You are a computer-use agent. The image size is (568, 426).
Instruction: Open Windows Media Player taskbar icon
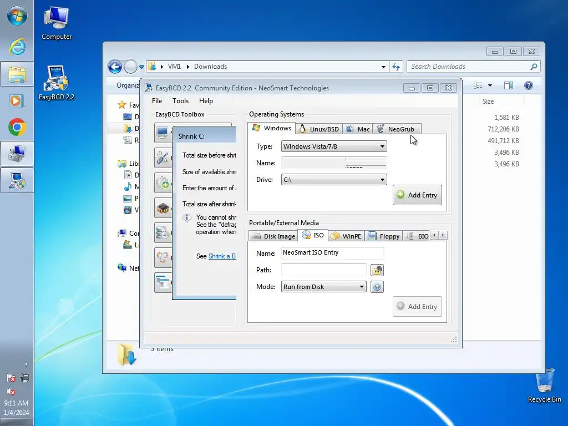pos(17,101)
